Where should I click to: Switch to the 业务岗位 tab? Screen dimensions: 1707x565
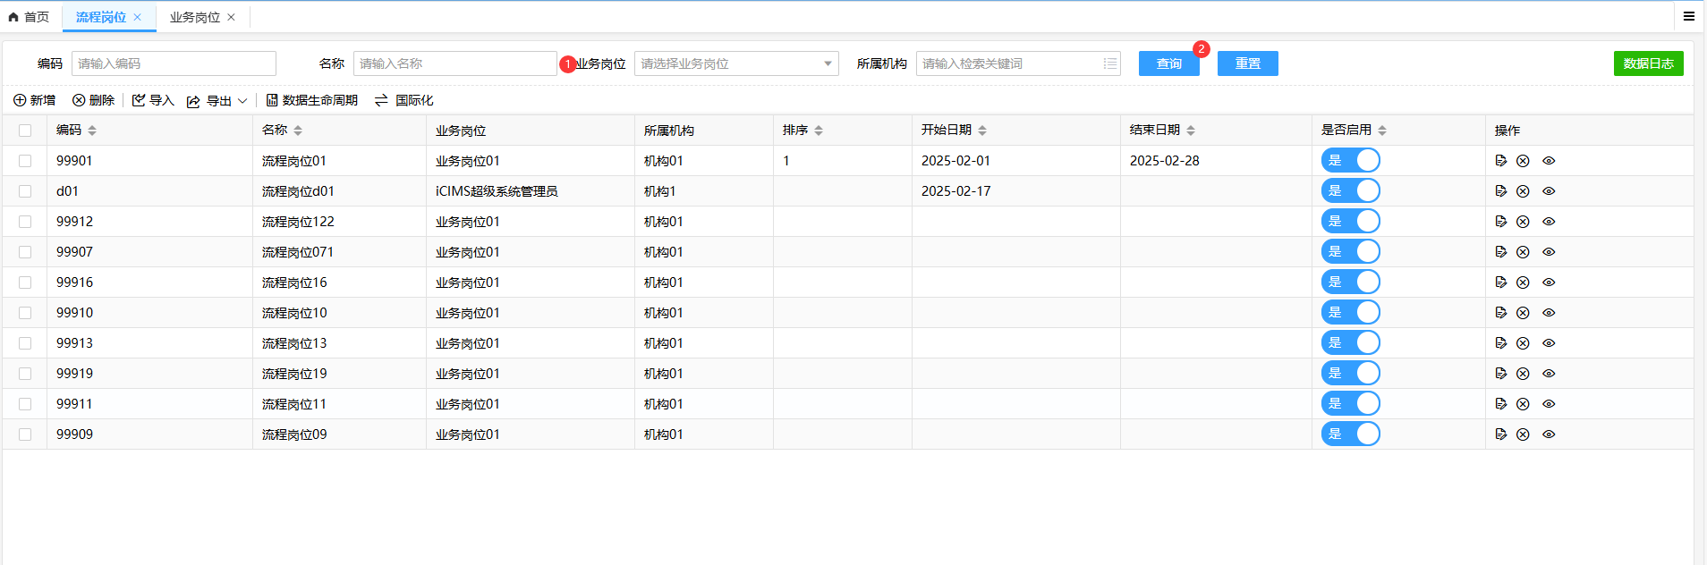[x=194, y=17]
